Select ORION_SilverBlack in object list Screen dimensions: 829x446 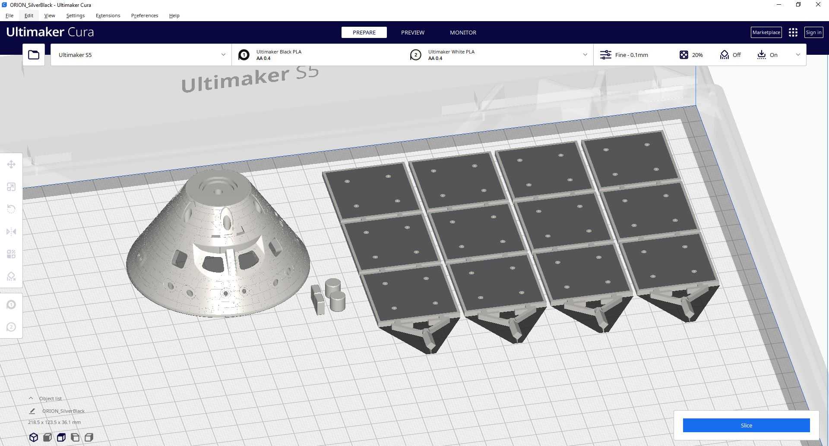(x=63, y=411)
